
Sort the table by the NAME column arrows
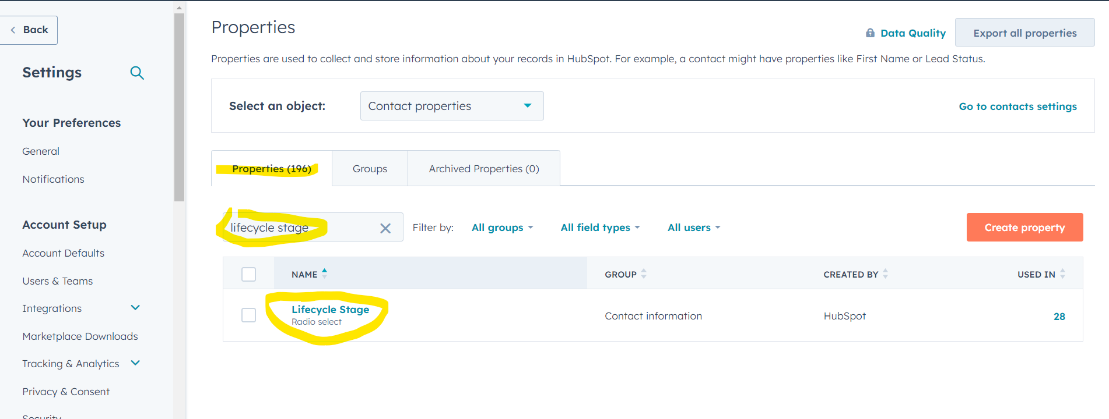[x=325, y=274]
